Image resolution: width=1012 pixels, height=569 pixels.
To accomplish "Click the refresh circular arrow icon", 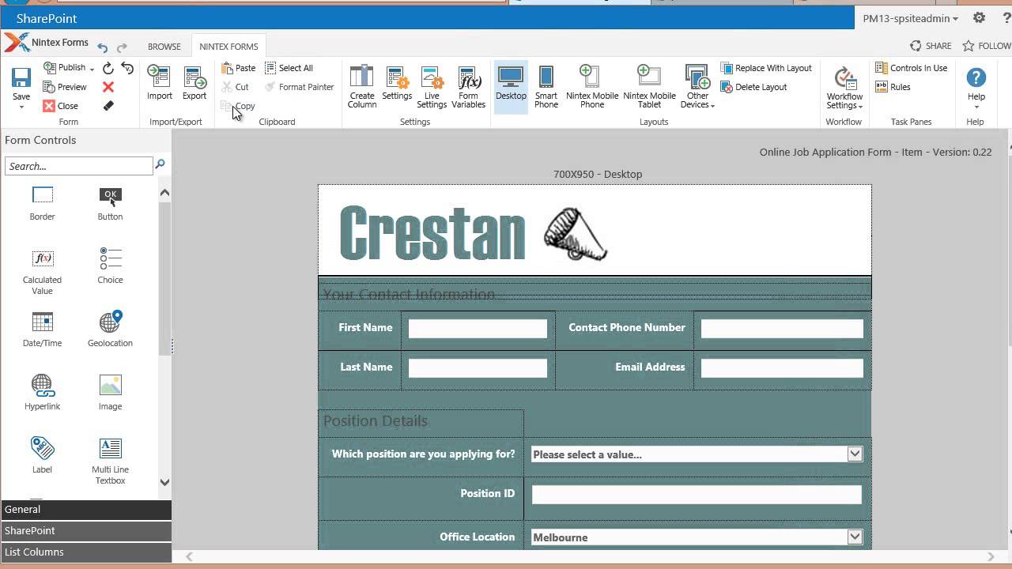I will 108,69.
